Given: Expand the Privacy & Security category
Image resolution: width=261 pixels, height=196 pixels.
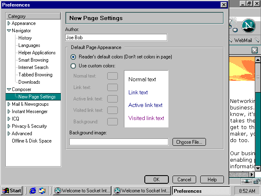Looking at the screenshot, I should (9, 126).
